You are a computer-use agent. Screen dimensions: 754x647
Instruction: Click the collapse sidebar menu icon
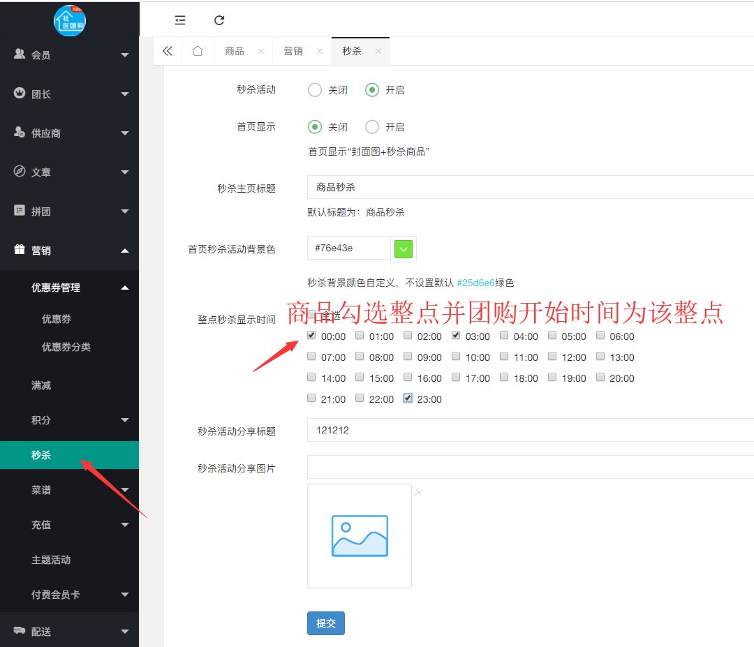pyautogui.click(x=180, y=20)
